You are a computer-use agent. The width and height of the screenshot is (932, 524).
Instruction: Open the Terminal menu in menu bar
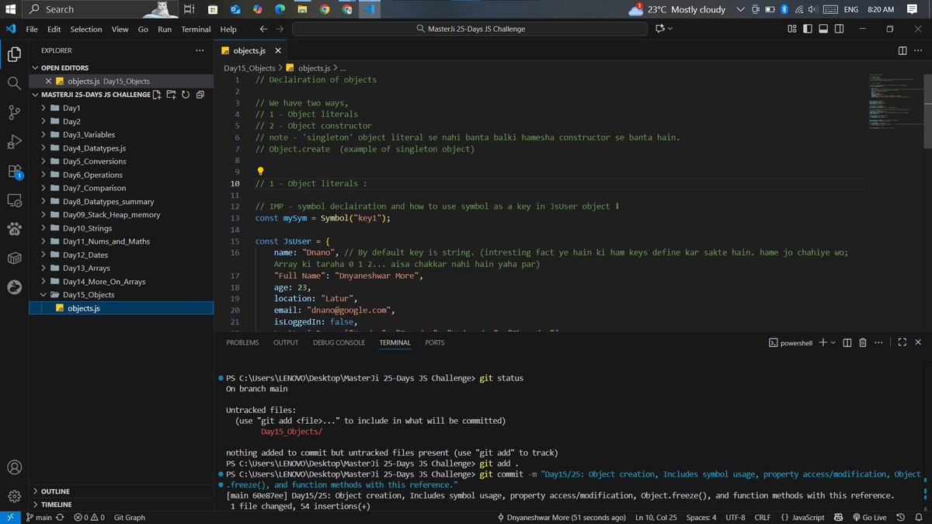tap(196, 29)
